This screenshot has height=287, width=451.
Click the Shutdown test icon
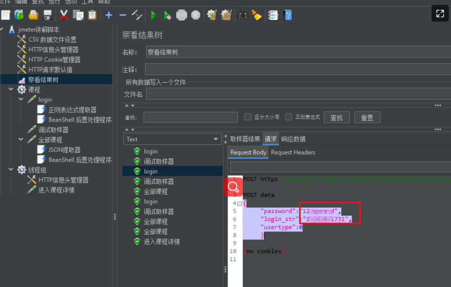(x=196, y=15)
